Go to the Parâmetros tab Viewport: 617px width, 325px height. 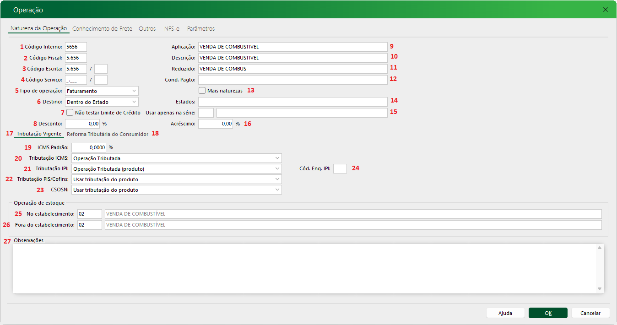(x=200, y=28)
